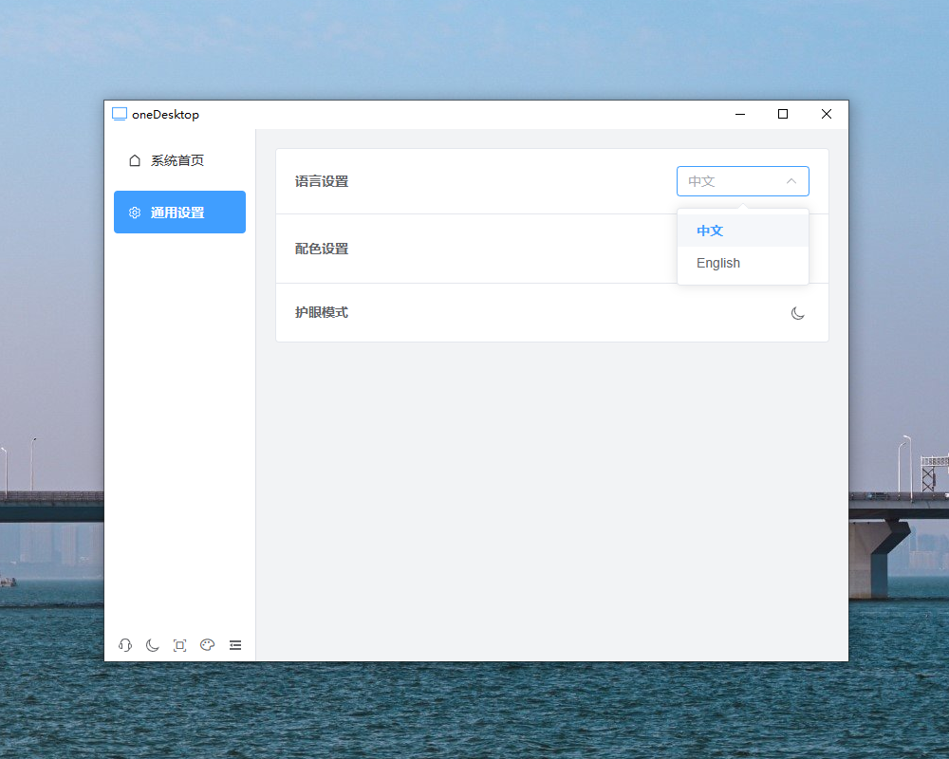This screenshot has width=949, height=759.
Task: Click the oneDesktop app icon in title bar
Action: tap(120, 114)
